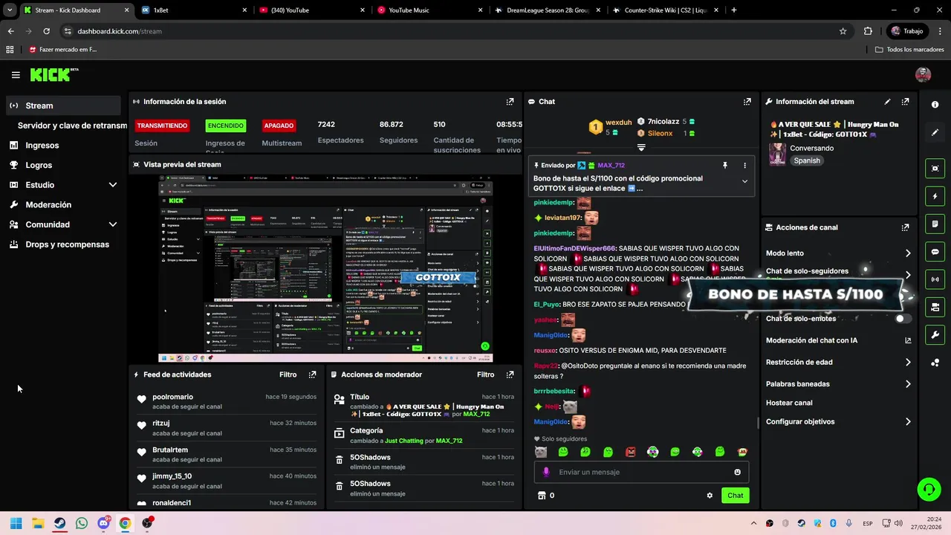Viewport: 951px width, 535px height.
Task: Open Restricción de edad options arrow
Action: 908,363
